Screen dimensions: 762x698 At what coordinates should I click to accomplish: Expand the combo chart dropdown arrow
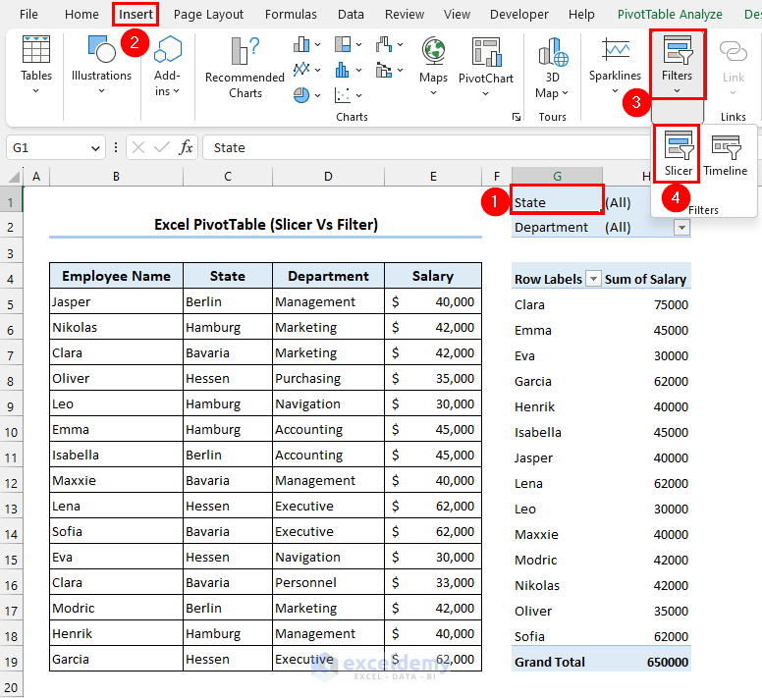401,70
